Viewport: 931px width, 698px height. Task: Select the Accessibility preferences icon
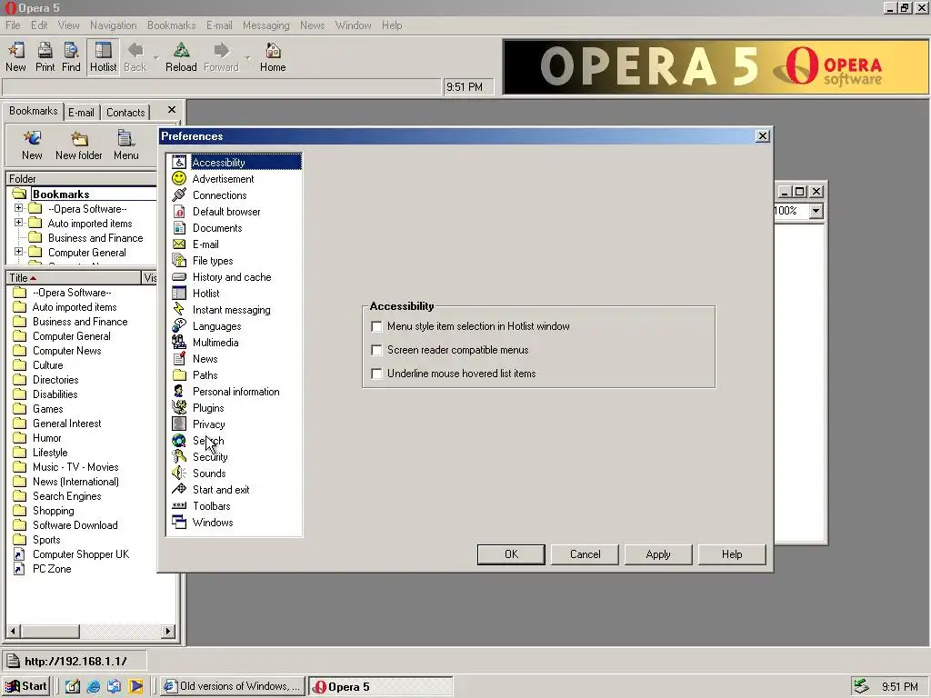click(x=179, y=162)
